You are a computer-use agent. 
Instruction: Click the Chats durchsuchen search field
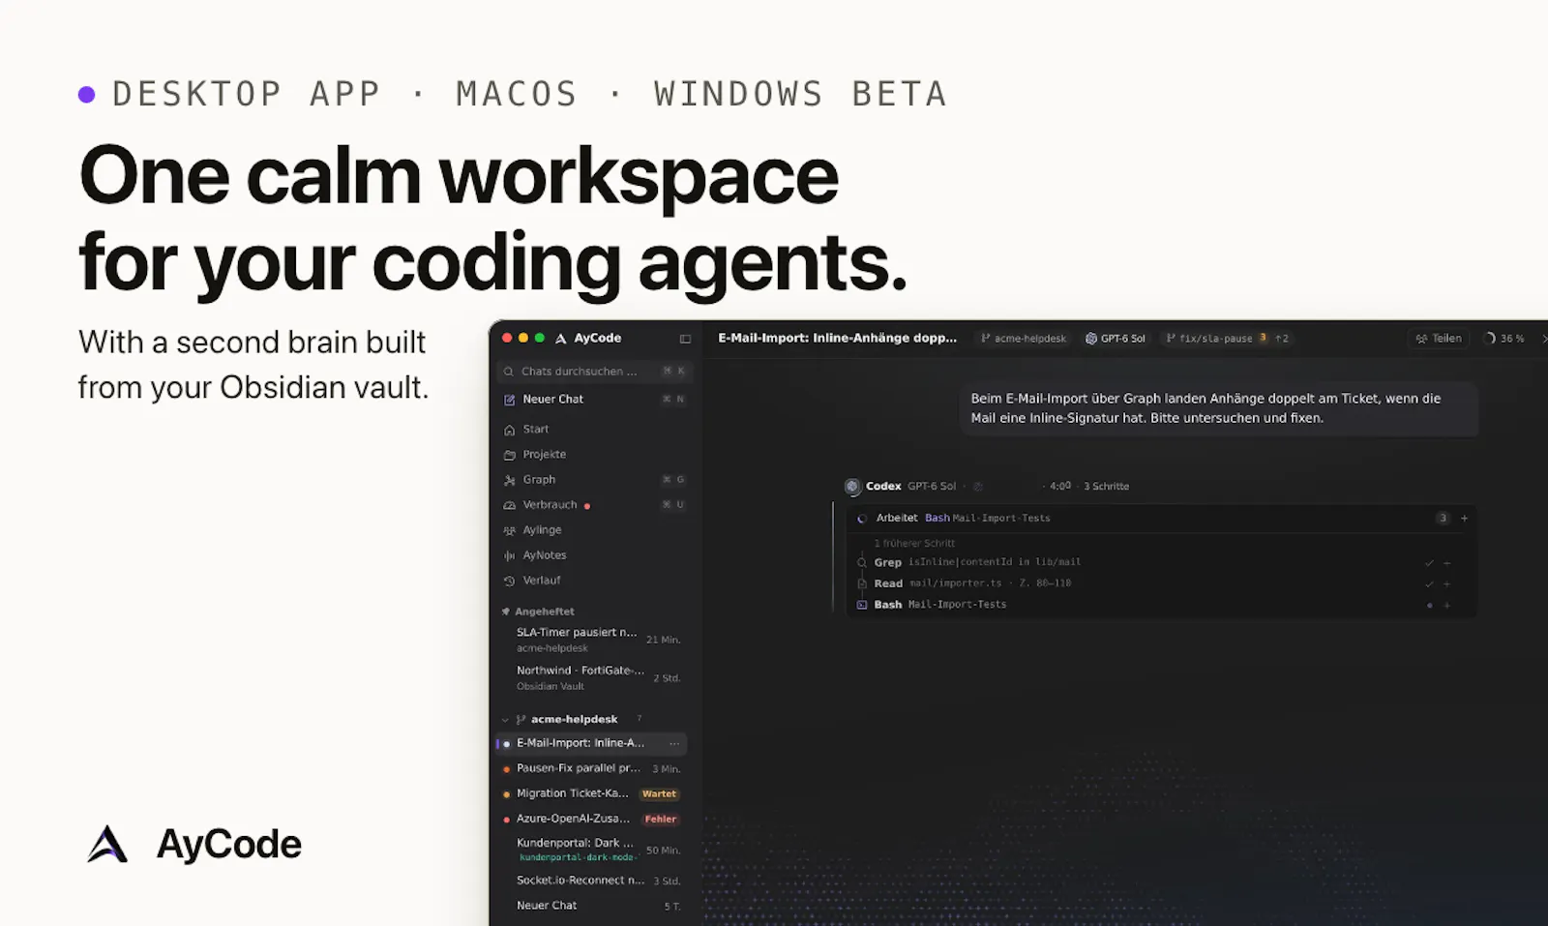coord(594,372)
